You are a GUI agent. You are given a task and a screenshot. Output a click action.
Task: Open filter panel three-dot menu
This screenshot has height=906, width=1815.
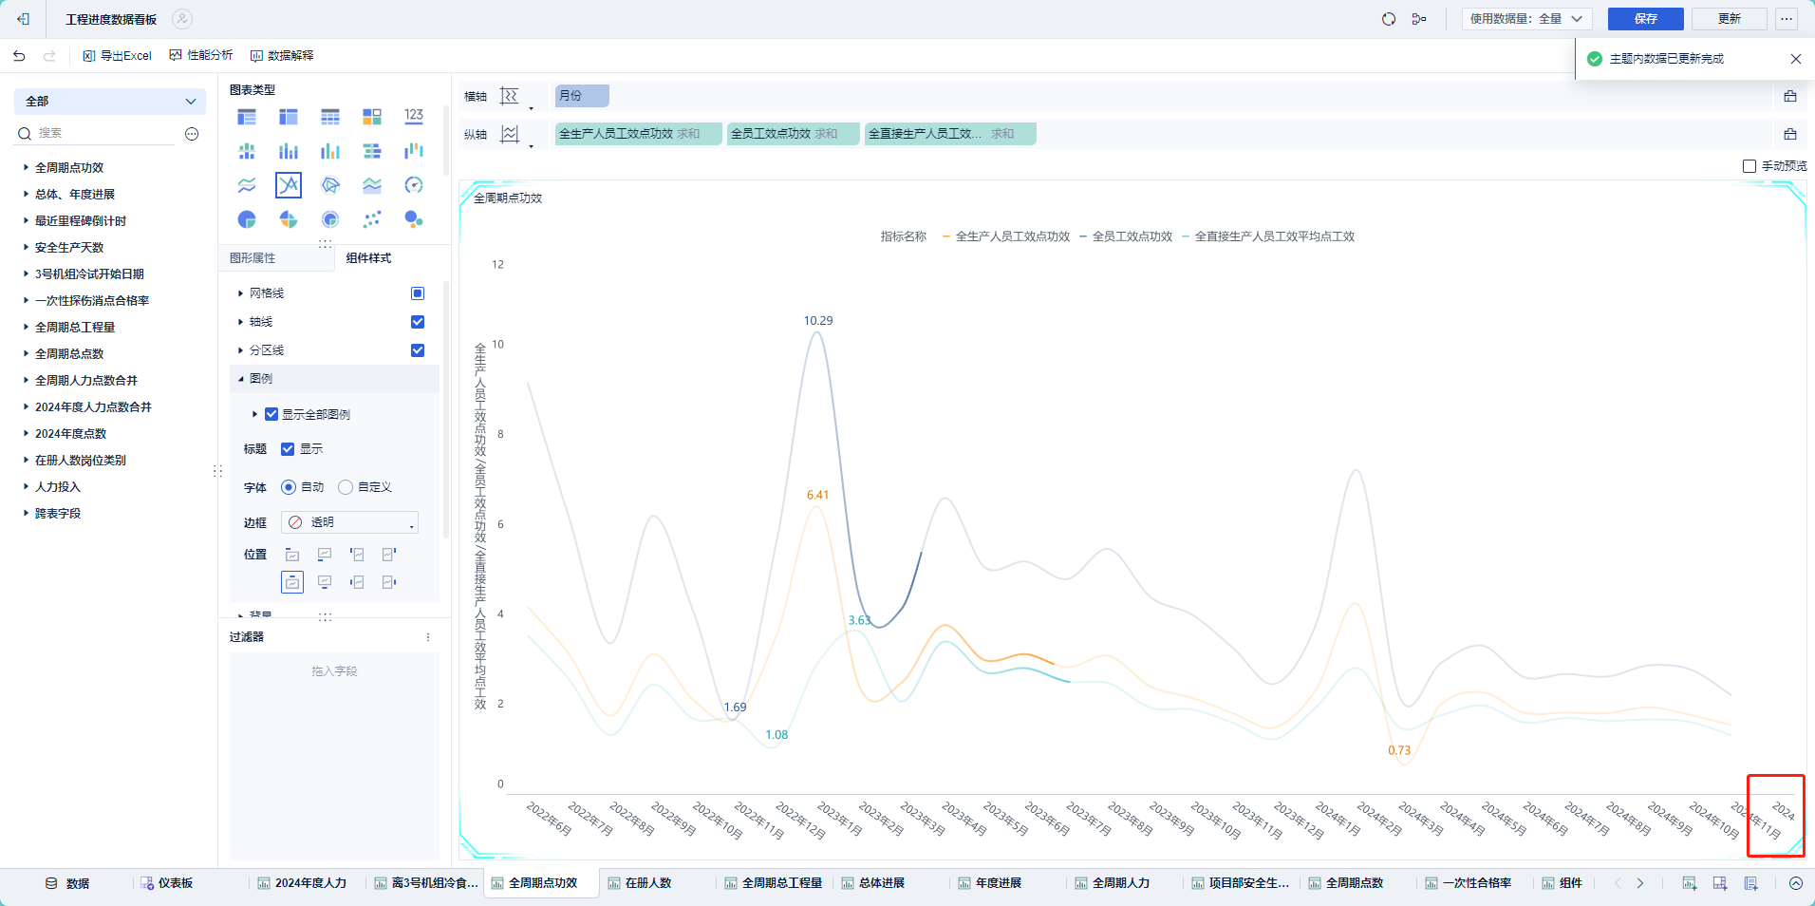tap(428, 637)
